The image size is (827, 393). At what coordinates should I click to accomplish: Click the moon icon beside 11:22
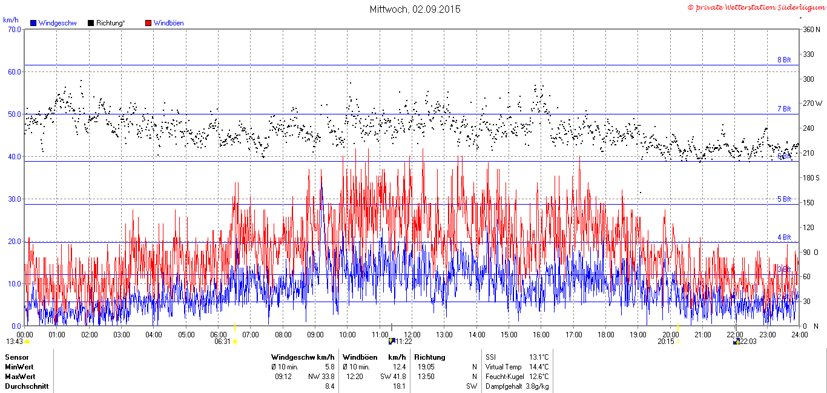[x=392, y=342]
